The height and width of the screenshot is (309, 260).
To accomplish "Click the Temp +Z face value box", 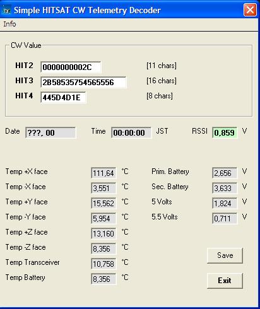I will click(x=103, y=233).
